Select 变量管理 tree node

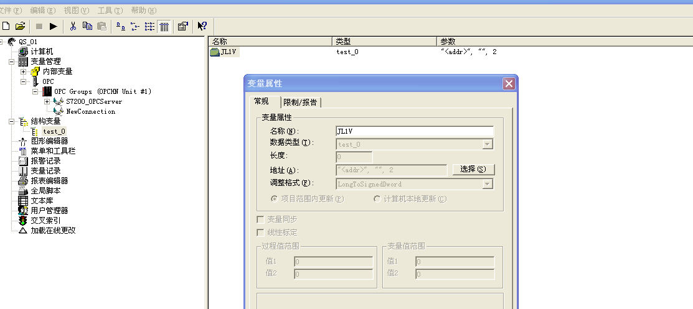coord(45,62)
